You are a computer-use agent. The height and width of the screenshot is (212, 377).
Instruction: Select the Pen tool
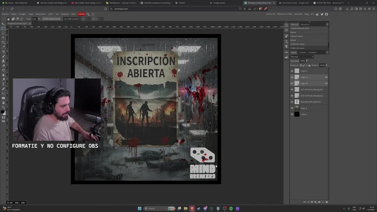(x=4, y=89)
